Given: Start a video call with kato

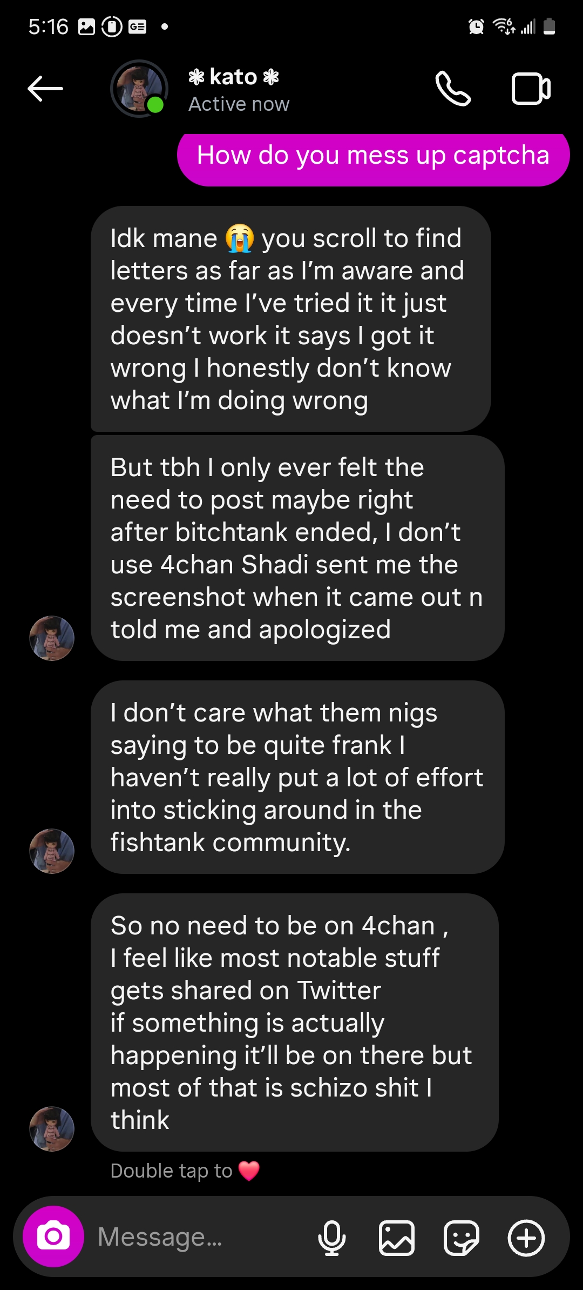Looking at the screenshot, I should [x=531, y=89].
